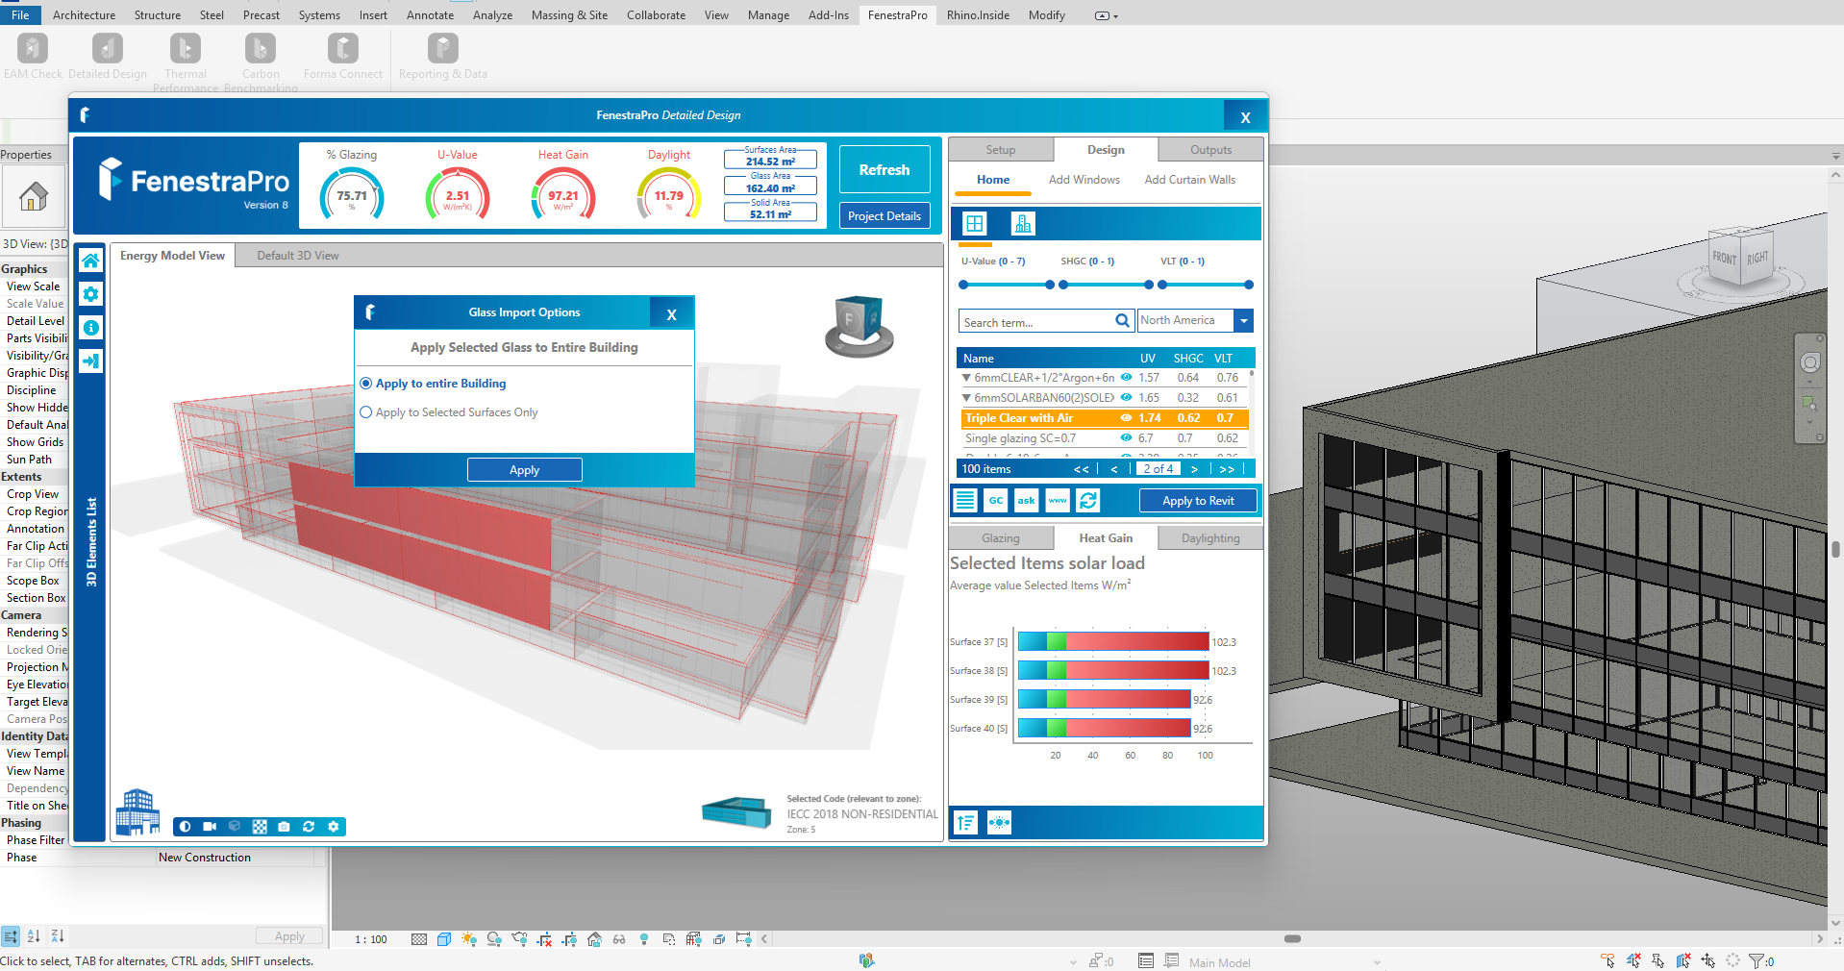Click the U-Value range slider left handle
The height and width of the screenshot is (971, 1844).
pos(963,285)
